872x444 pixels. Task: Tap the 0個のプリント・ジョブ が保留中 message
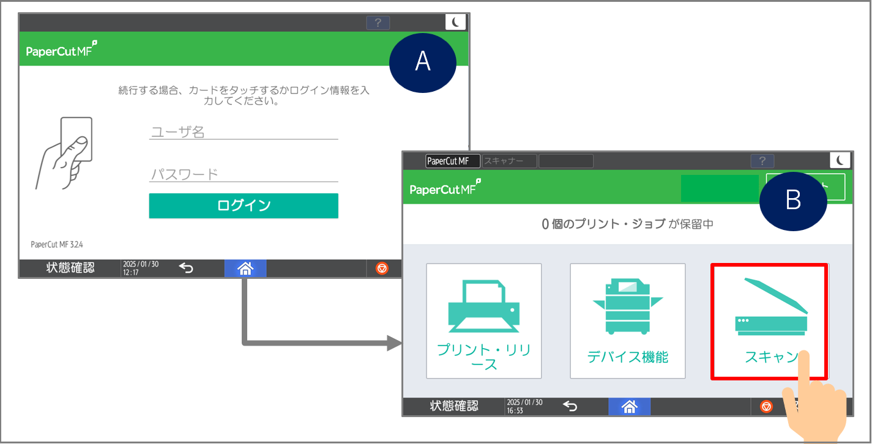pyautogui.click(x=627, y=224)
